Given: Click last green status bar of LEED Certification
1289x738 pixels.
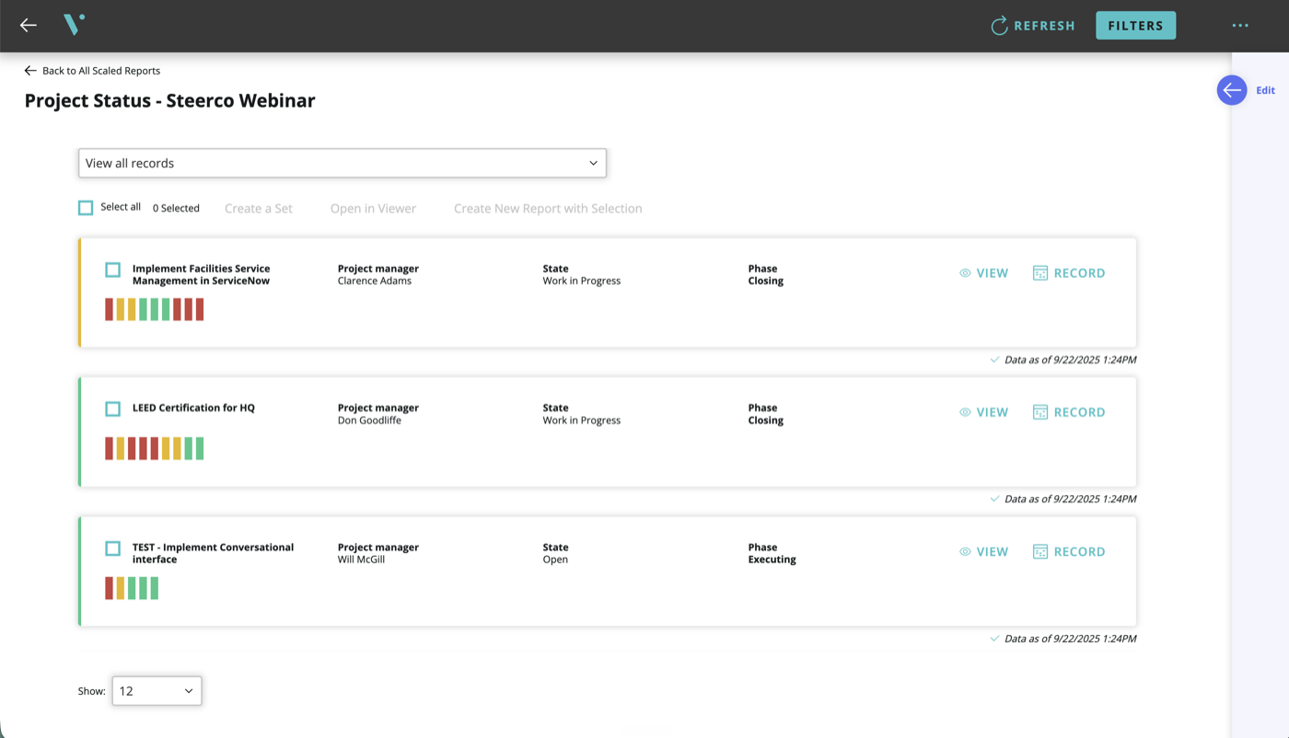Looking at the screenshot, I should [200, 448].
